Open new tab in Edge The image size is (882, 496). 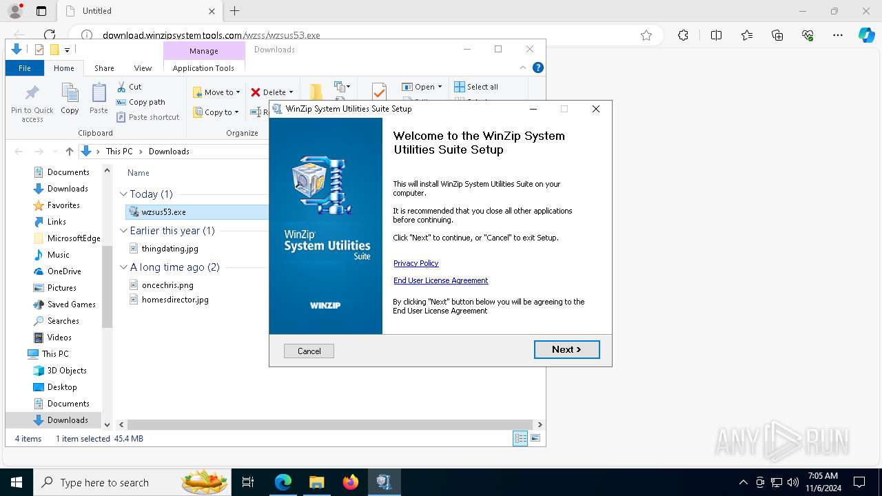click(x=234, y=11)
